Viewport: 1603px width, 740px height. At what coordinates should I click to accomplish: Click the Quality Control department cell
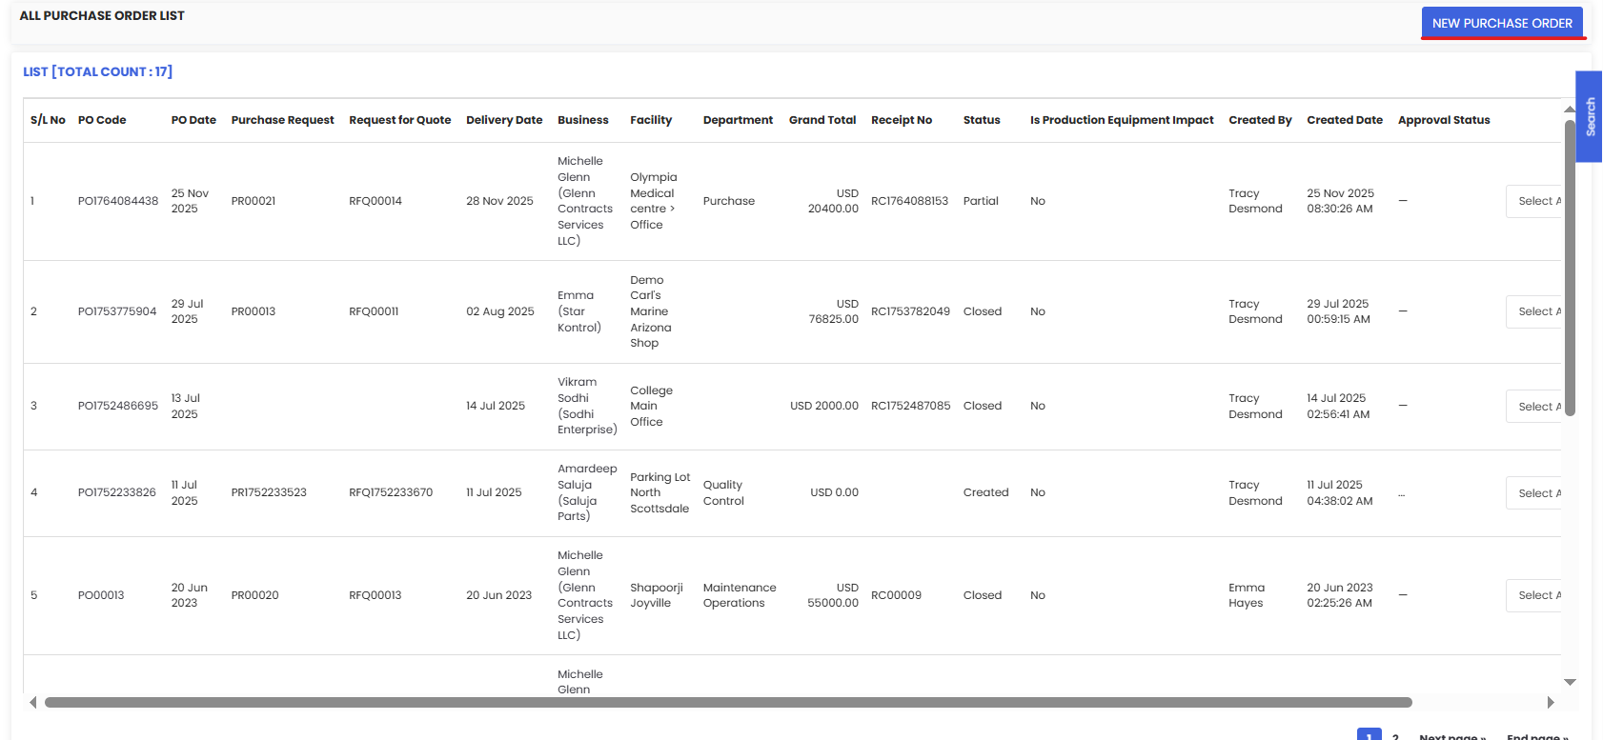pyautogui.click(x=723, y=492)
